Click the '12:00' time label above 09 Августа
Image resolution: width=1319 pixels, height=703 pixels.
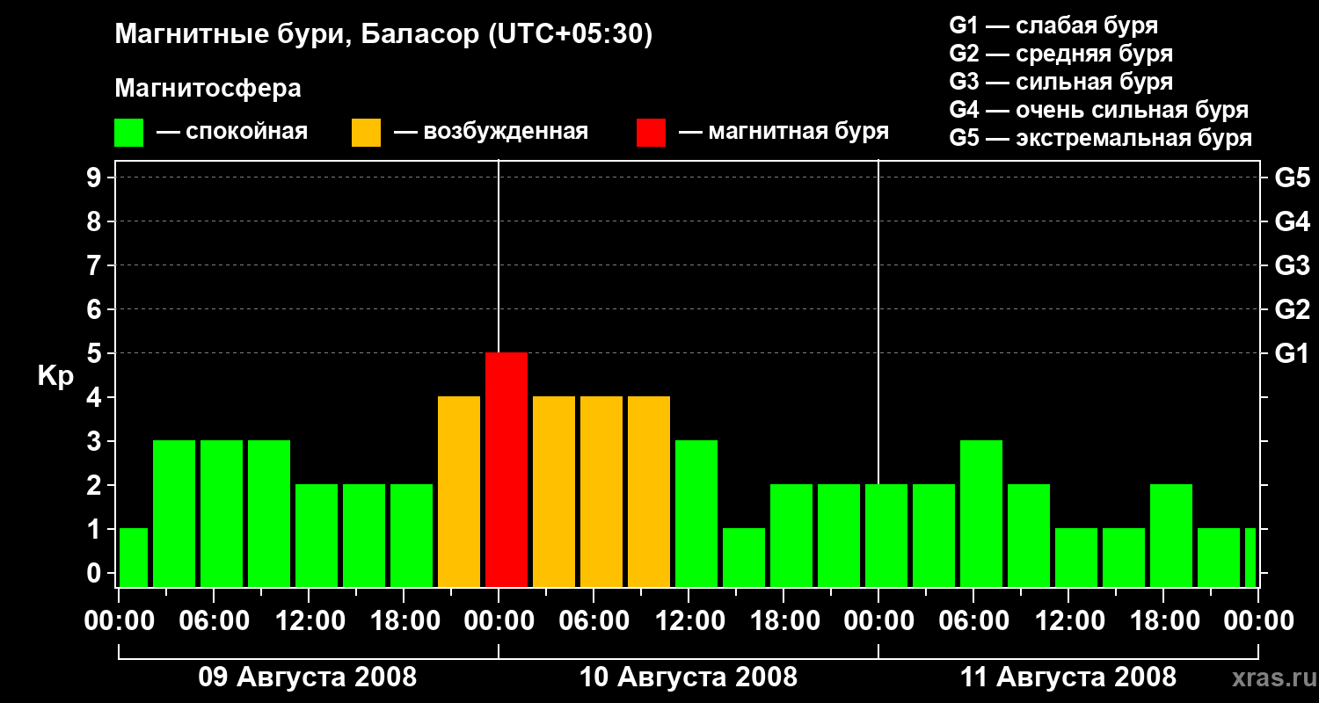click(309, 620)
